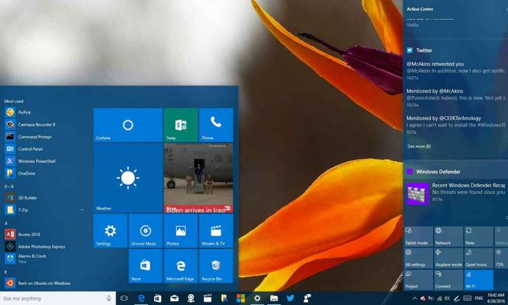
Task: Open the Mentioned by @McAkins notification
Action: coord(455,98)
